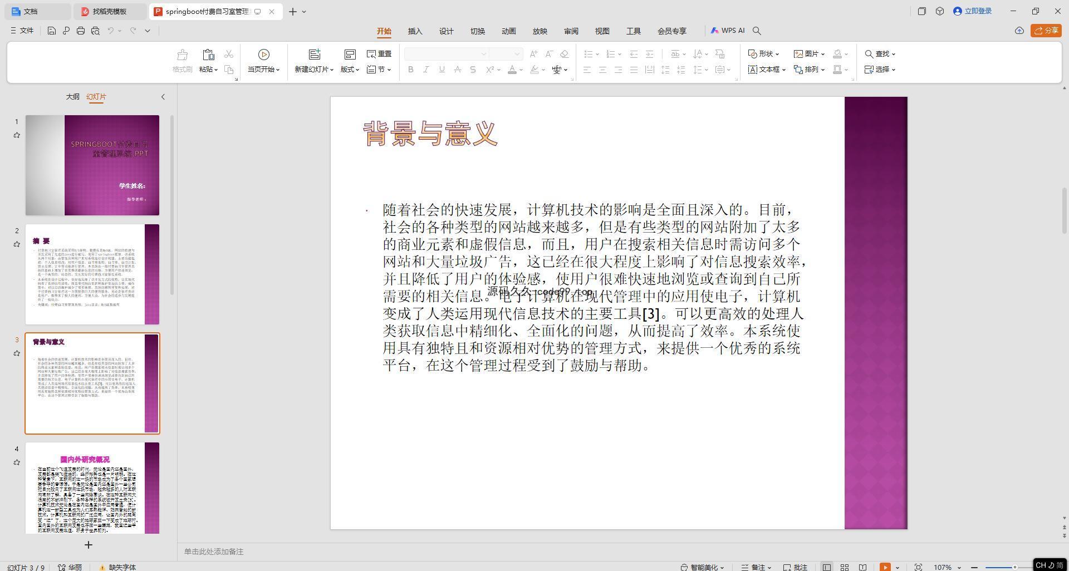
Task: Open the Insert (插入) ribbon tab
Action: [415, 31]
